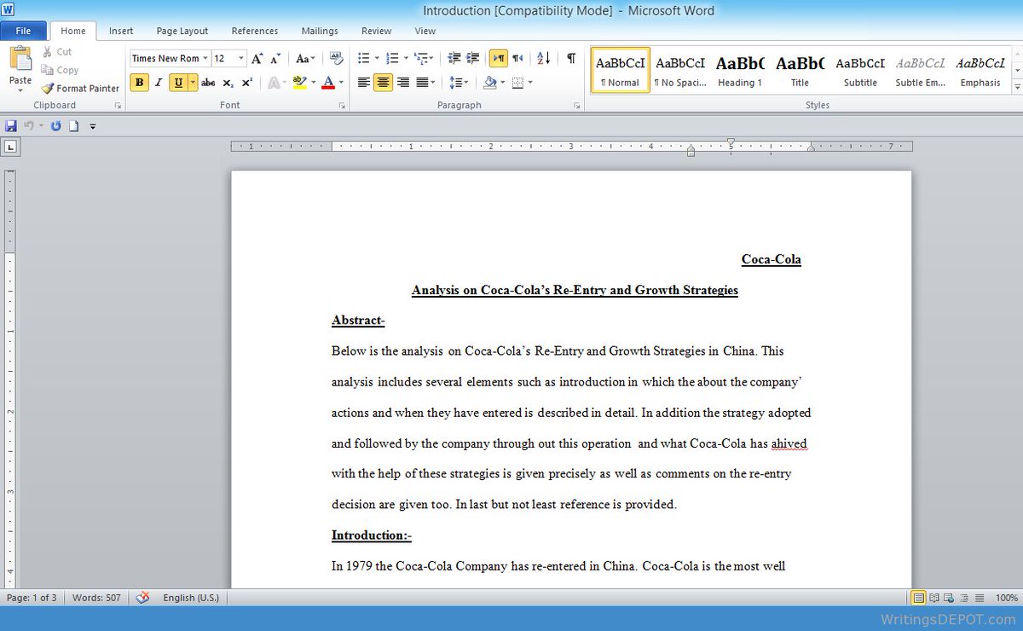Justify the text

[x=424, y=83]
